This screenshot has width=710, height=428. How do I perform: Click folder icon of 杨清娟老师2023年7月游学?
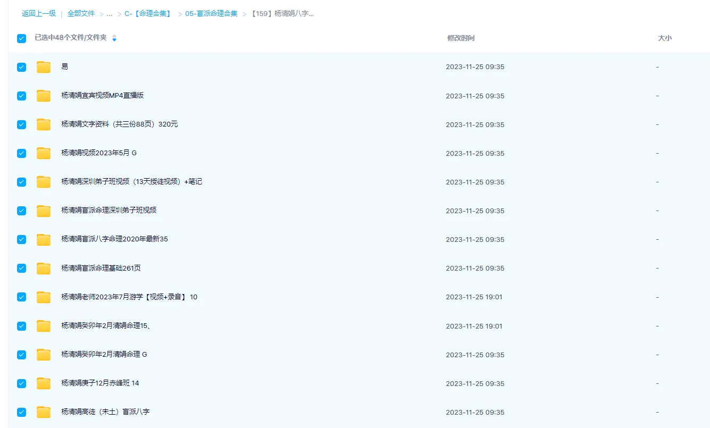coord(44,297)
